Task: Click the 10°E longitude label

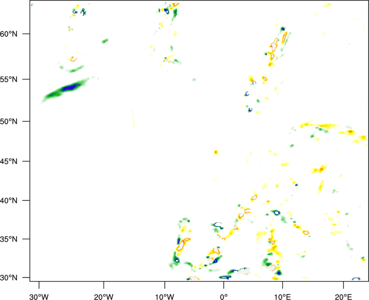Action: tap(282, 297)
